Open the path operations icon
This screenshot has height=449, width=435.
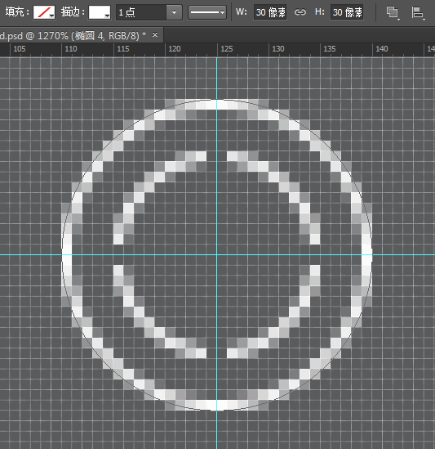393,12
